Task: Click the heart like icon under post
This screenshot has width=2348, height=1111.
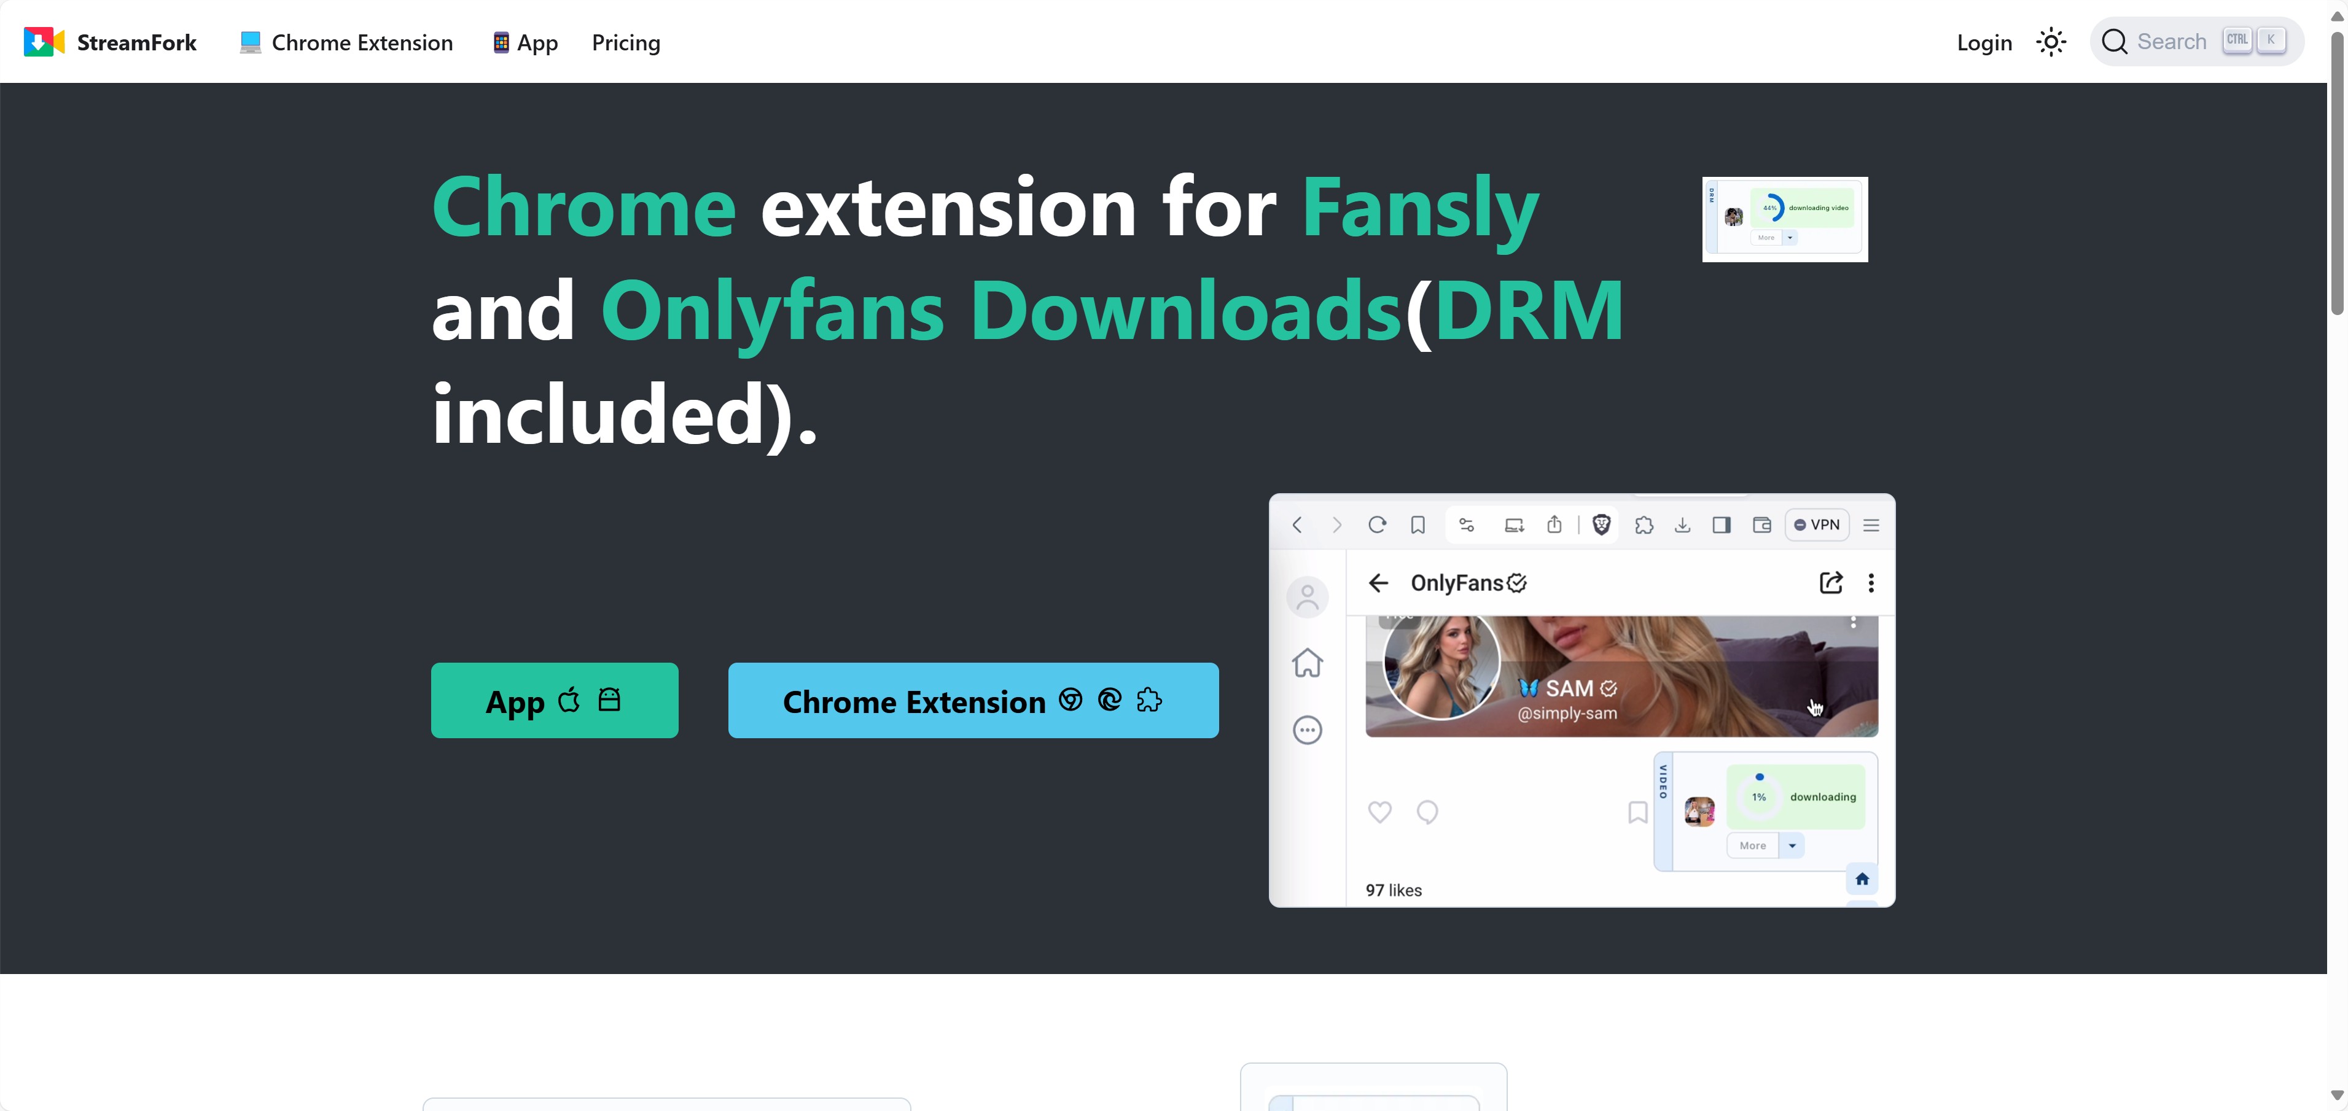Action: point(1379,812)
